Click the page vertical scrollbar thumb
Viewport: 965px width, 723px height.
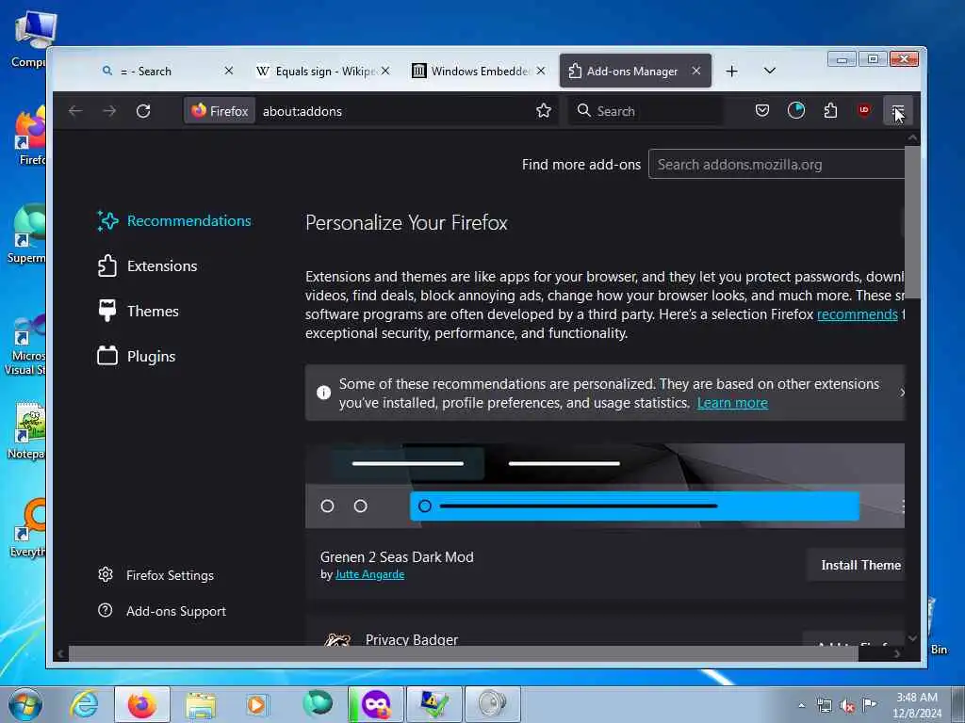(x=912, y=222)
